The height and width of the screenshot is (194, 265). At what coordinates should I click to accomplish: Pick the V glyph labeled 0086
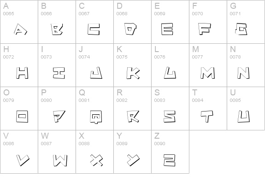pos(23,160)
